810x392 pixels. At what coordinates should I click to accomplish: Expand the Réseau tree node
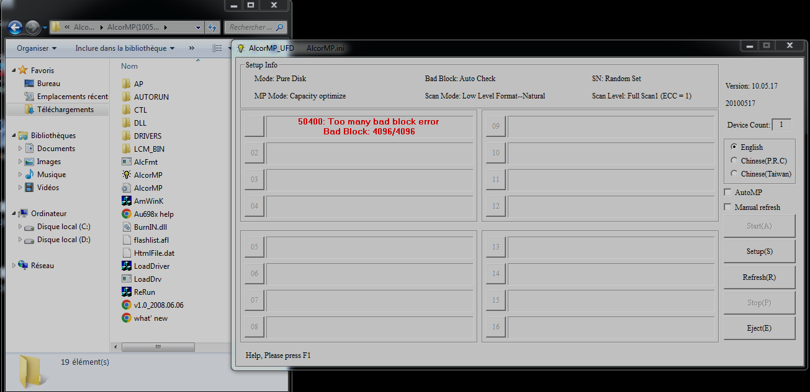tap(14, 265)
